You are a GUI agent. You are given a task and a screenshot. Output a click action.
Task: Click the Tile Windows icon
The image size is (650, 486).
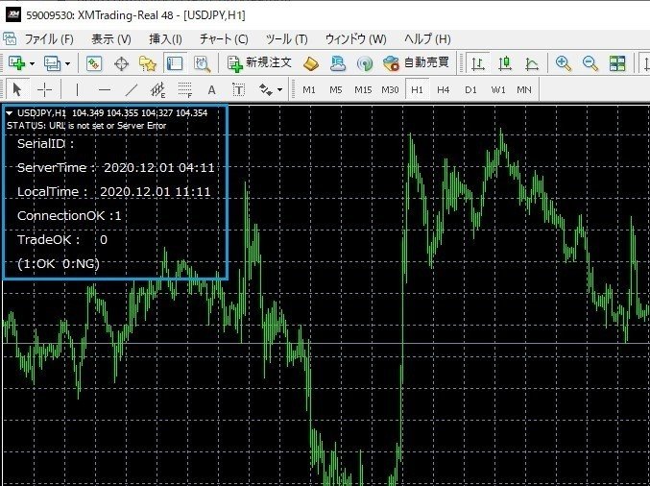tap(617, 63)
